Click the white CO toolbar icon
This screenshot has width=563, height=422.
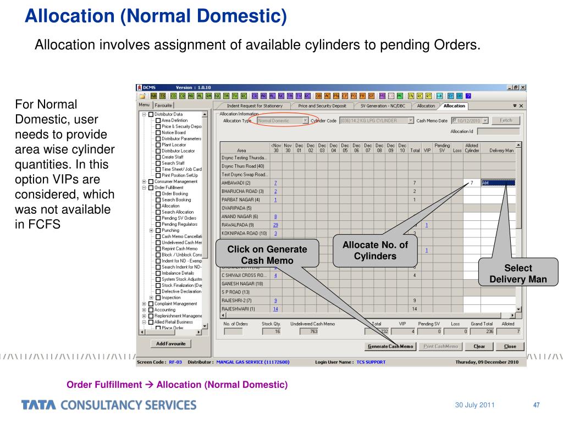point(391,96)
